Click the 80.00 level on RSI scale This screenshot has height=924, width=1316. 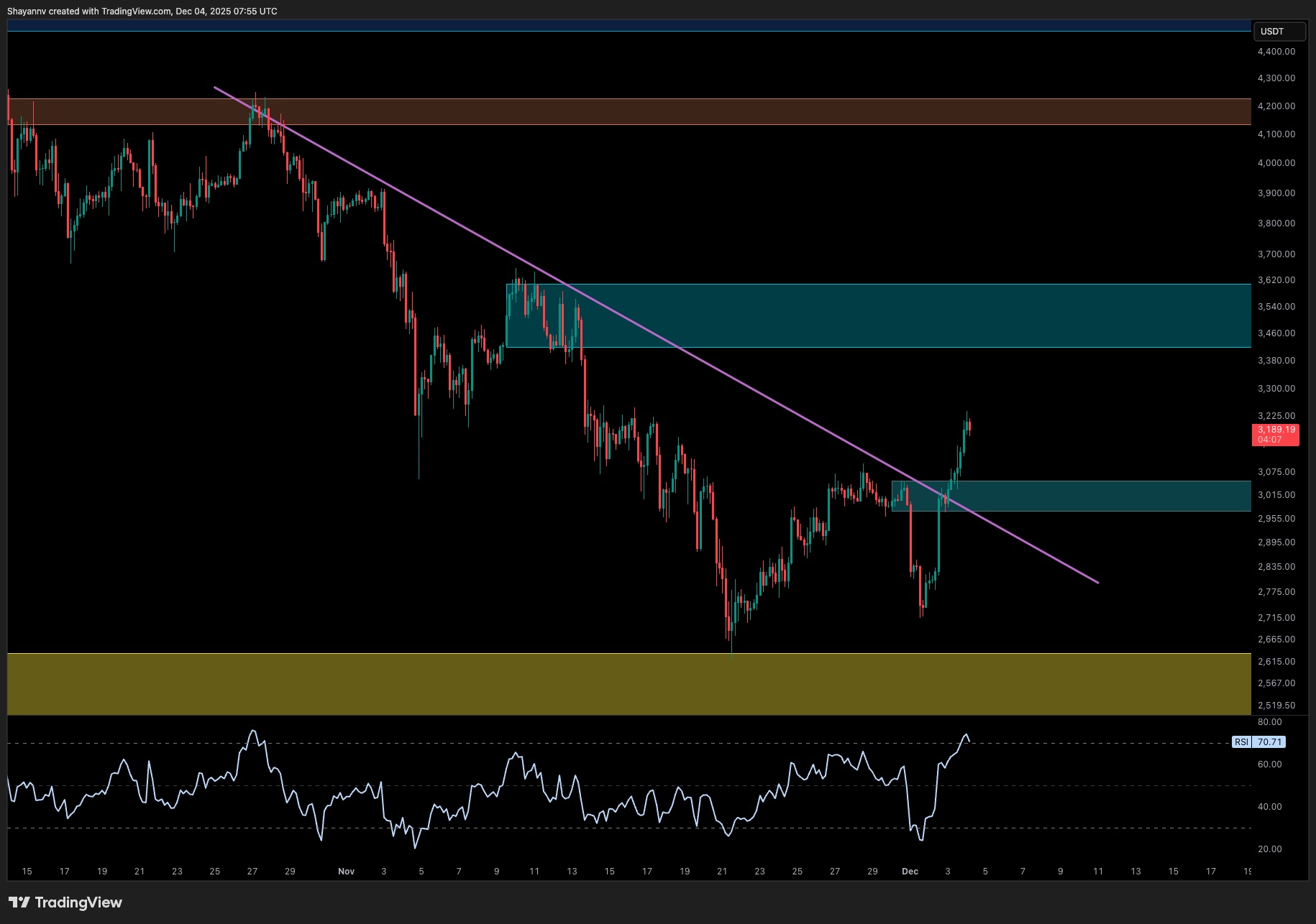(x=1269, y=722)
